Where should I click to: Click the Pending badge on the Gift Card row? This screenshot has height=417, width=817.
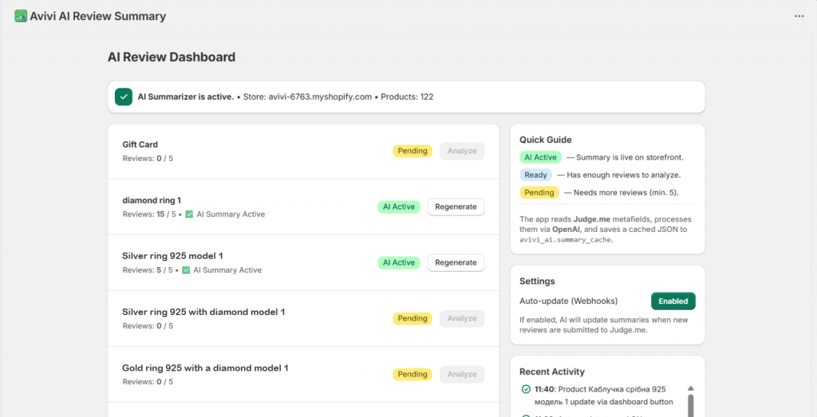pyautogui.click(x=412, y=151)
